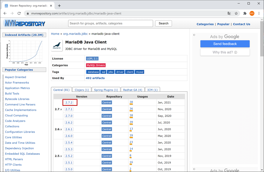Open the HTTP Clients category
264x172 pixels.
click(13, 165)
